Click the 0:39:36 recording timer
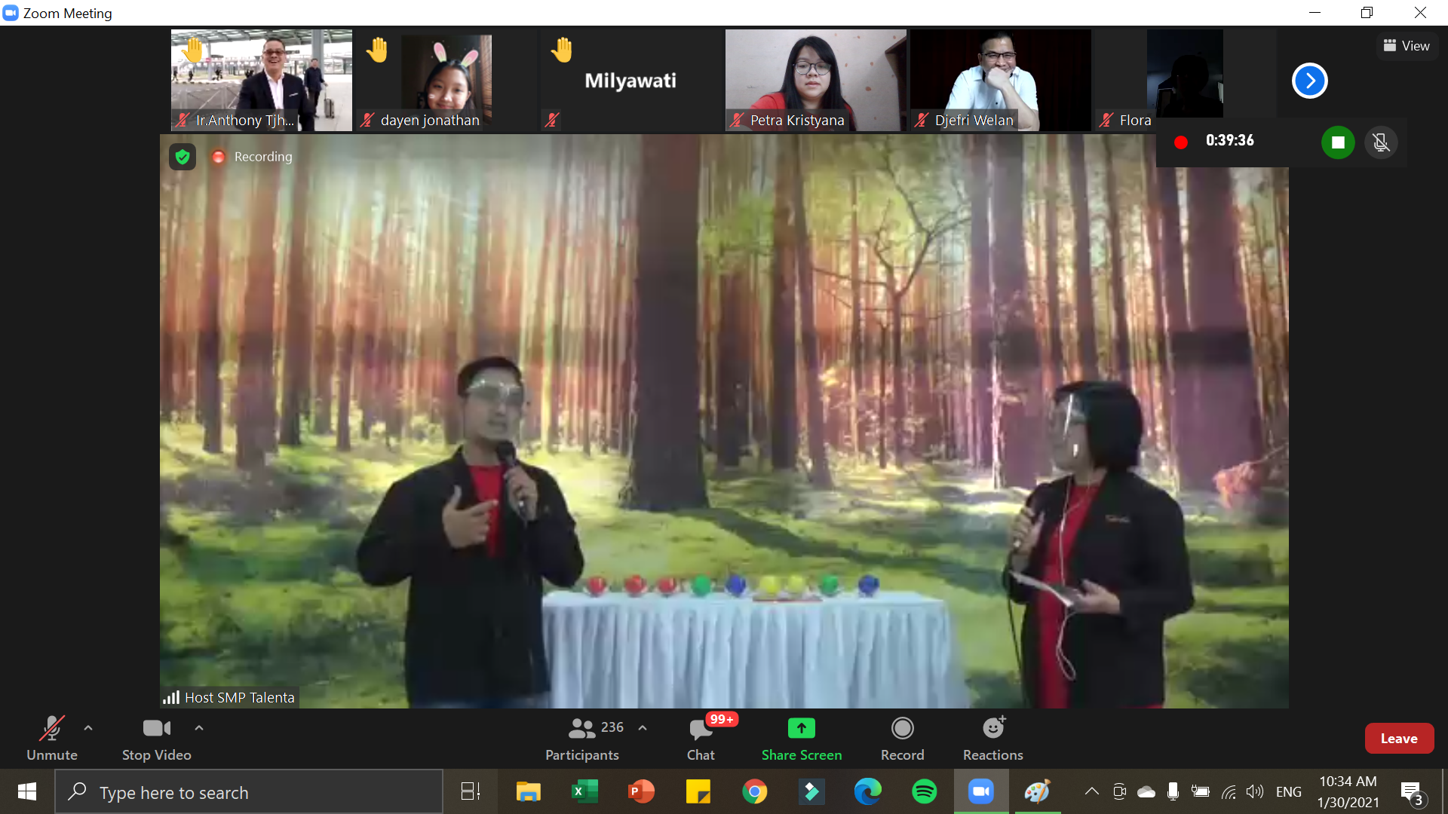 click(1229, 140)
